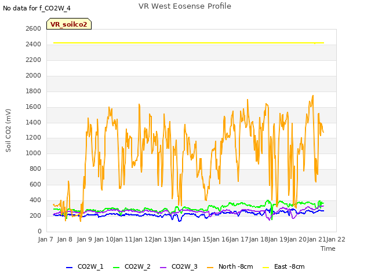The height and width of the screenshot is (278, 371).
Task: Click the yellow East -8cm legend swatch
Action: (266, 268)
